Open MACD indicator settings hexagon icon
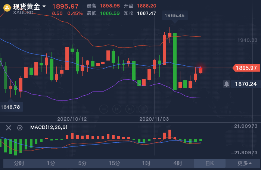The height and width of the screenshot is (170, 261). click(x=20, y=128)
